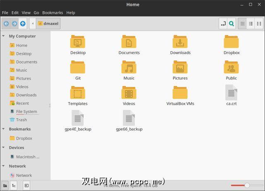Screen dimensions: 265x191
Task: Open Trash from the sidebar
Action: tap(21, 120)
